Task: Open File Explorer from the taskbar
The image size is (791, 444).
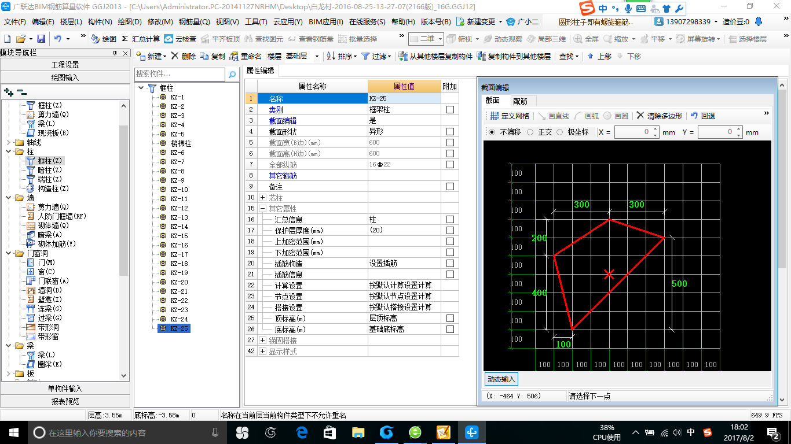Action: [358, 432]
